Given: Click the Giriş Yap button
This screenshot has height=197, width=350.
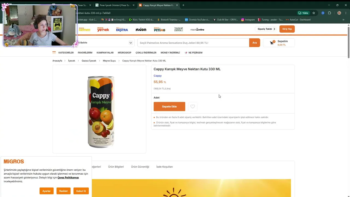Looking at the screenshot, I should coord(287,29).
